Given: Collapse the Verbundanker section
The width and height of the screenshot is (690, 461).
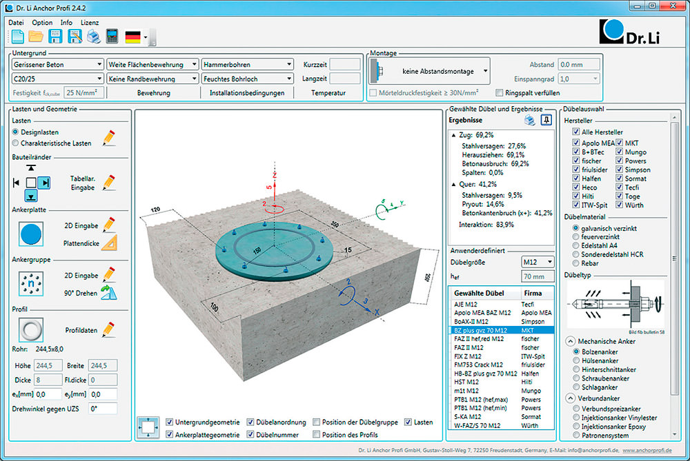Looking at the screenshot, I should tap(571, 398).
